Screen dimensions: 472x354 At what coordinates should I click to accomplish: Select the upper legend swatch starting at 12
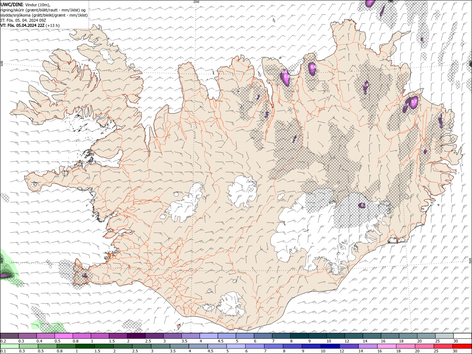(354, 336)
